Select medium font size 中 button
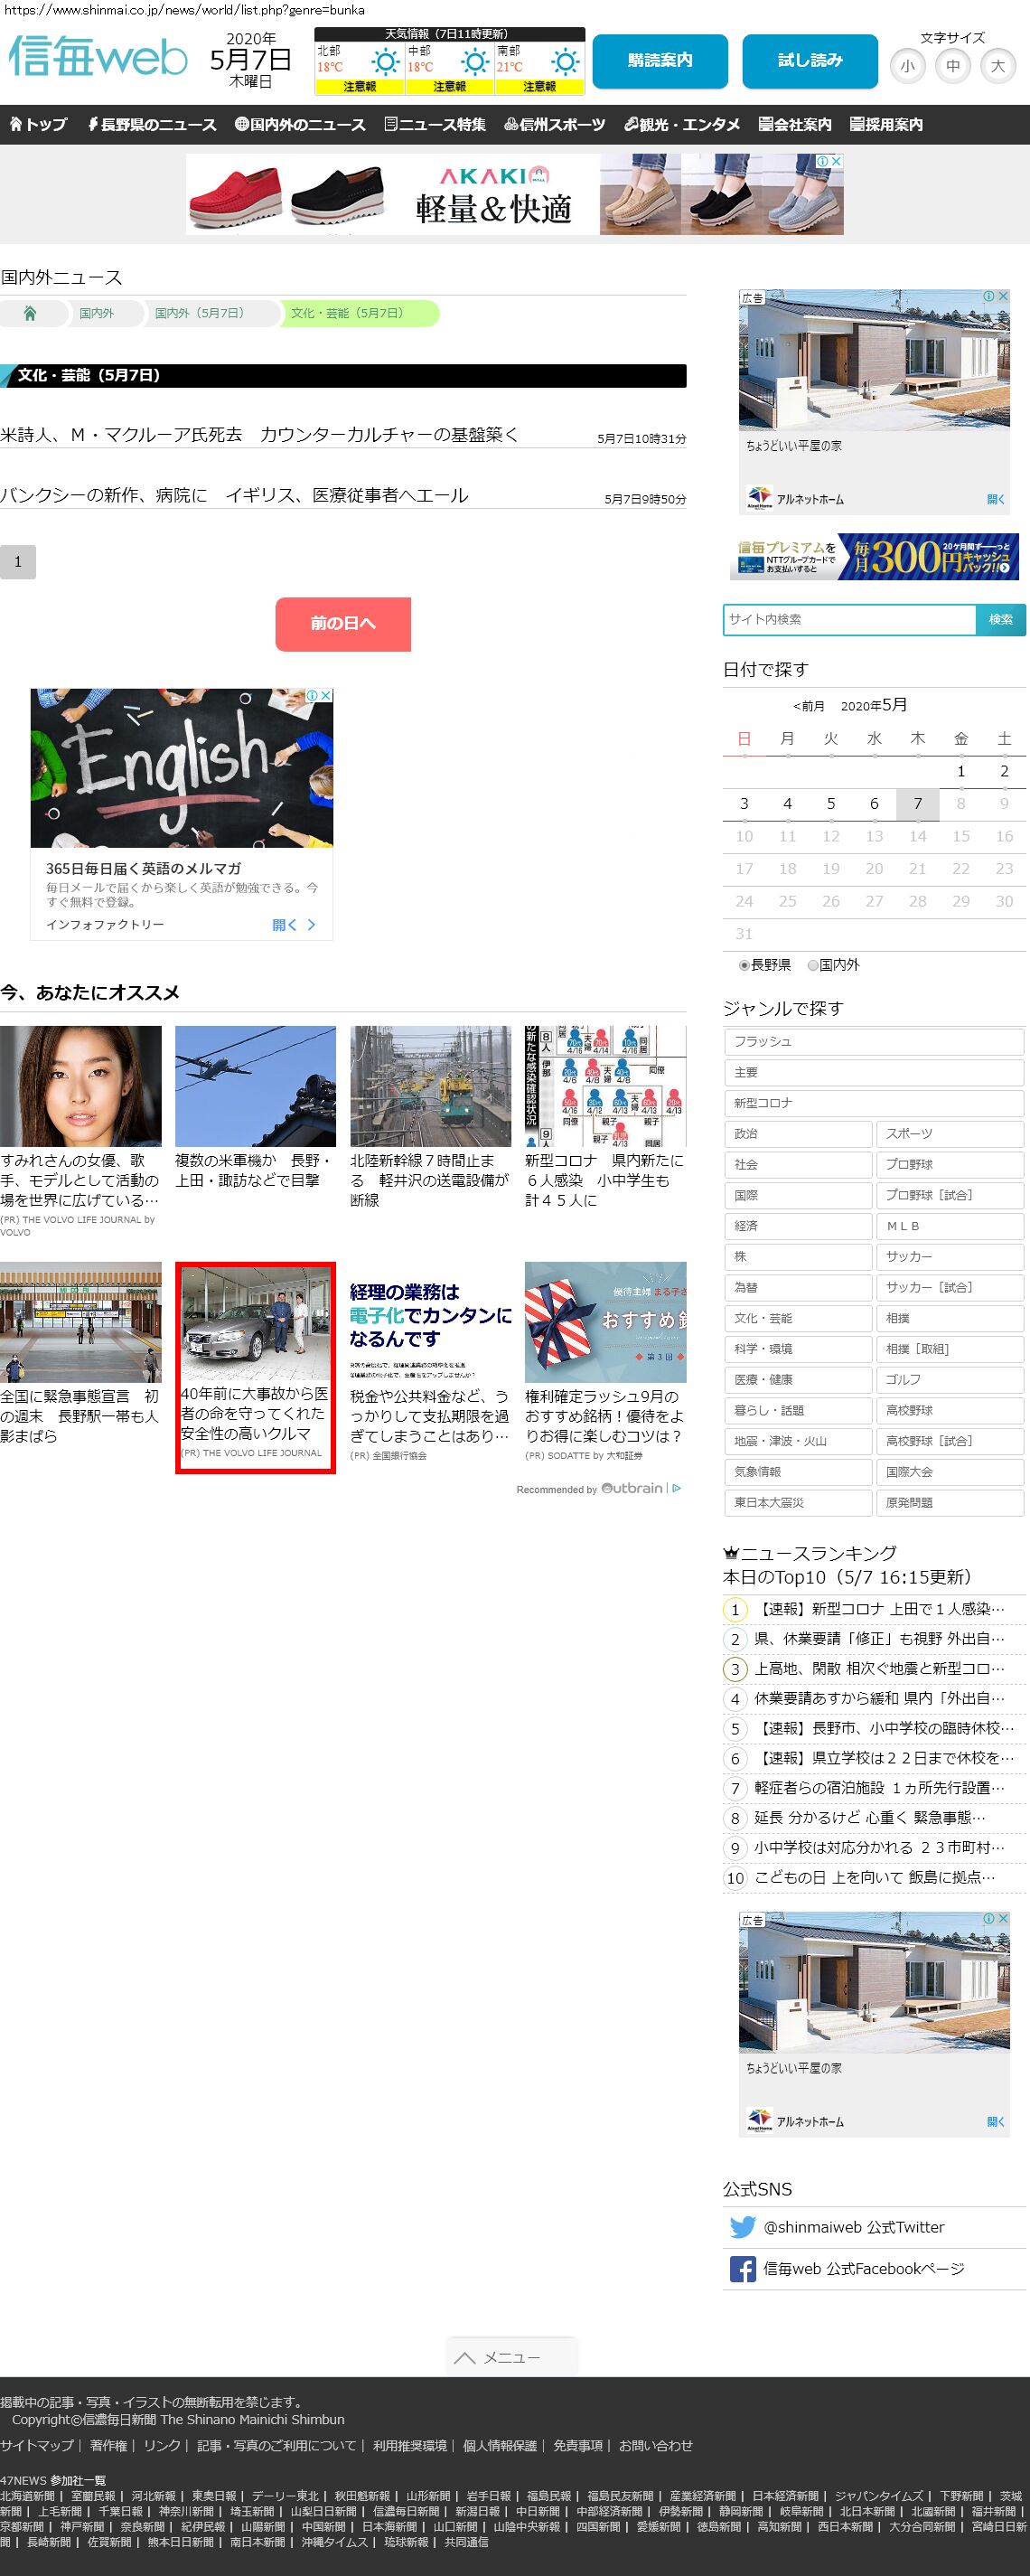This screenshot has height=2576, width=1030. pyautogui.click(x=952, y=67)
